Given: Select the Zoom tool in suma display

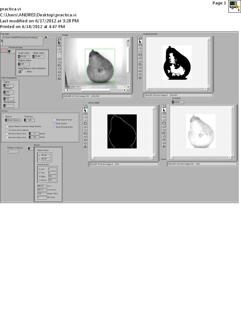Looking at the screenshot, I should tap(164, 107).
